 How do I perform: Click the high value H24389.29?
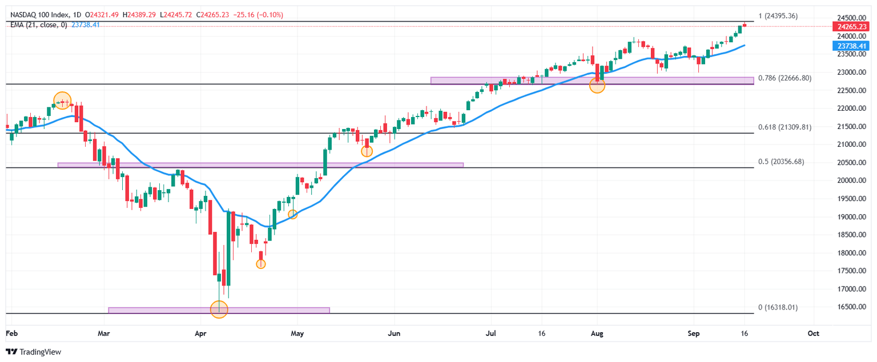(139, 14)
